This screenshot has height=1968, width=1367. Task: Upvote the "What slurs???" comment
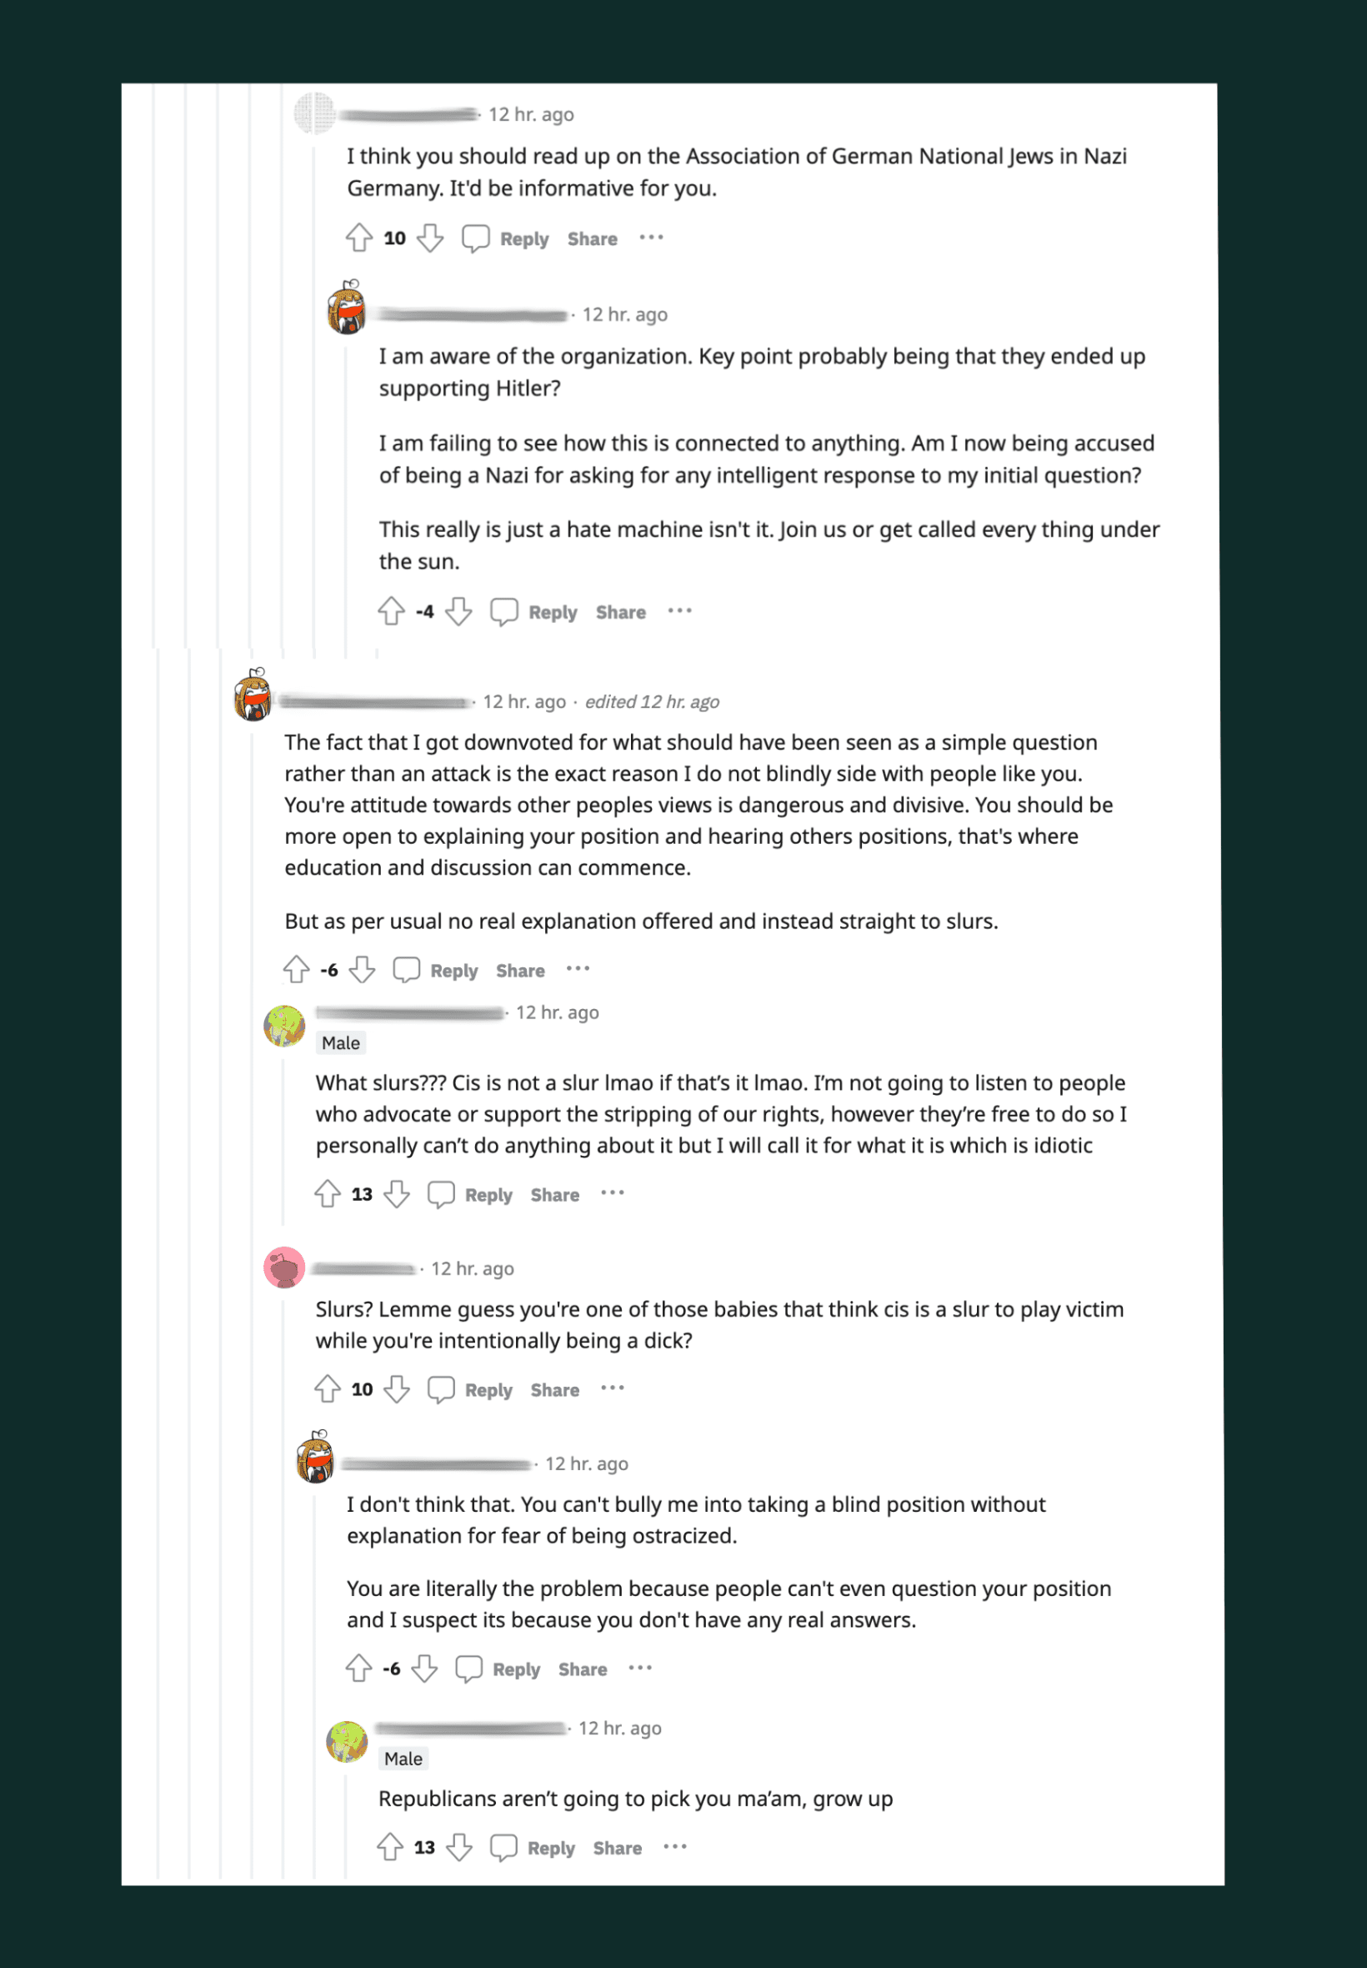point(328,1194)
